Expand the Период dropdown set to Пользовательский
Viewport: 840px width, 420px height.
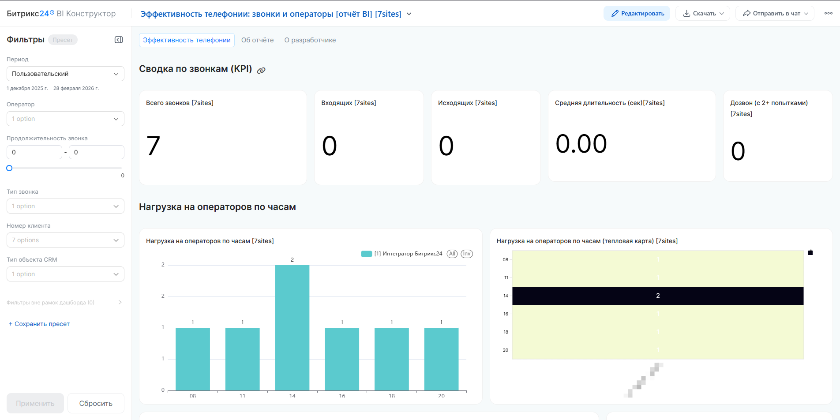tap(65, 74)
